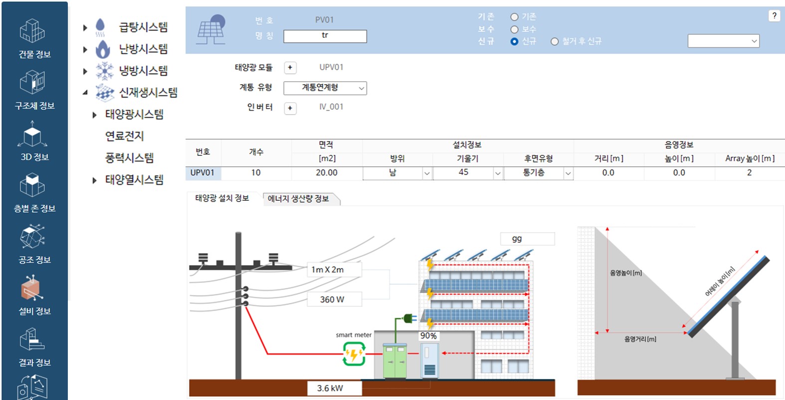Viewport: 785px width, 400px height.
Task: Click the UPV01 row number cell
Action: (x=203, y=173)
